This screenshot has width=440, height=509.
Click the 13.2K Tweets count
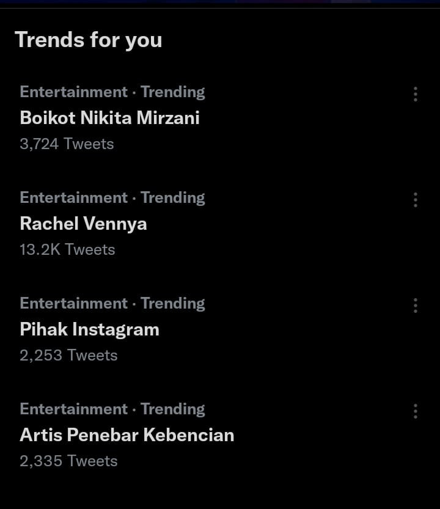(x=68, y=250)
